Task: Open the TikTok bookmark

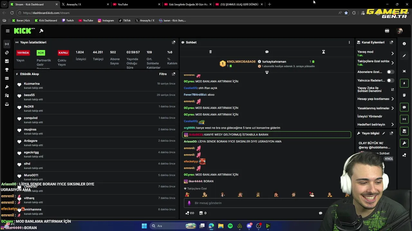Action: coord(125,21)
